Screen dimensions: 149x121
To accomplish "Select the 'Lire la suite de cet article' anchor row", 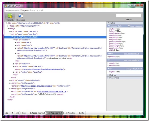I will point(59,57).
